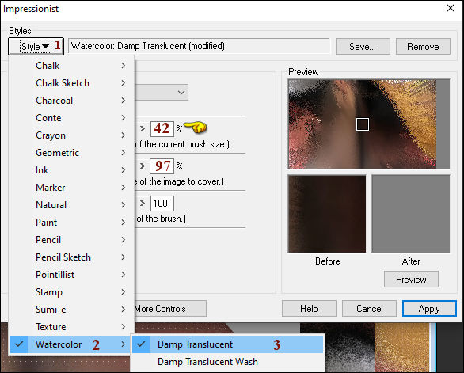
Task: Click the increase arrow beside the 97 field
Action: click(143, 166)
